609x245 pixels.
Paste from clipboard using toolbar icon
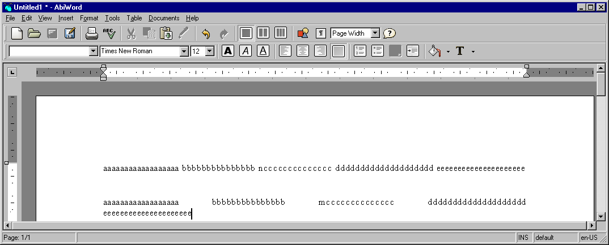point(166,33)
